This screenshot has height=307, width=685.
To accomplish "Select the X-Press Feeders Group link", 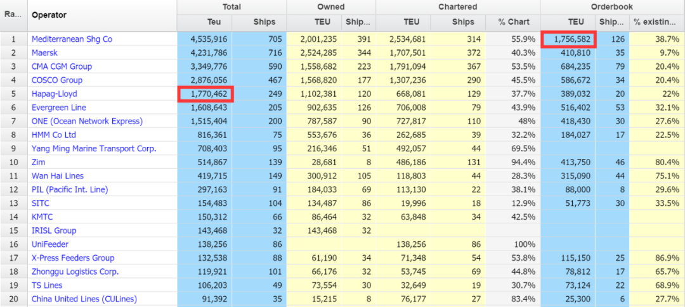I will [73, 258].
